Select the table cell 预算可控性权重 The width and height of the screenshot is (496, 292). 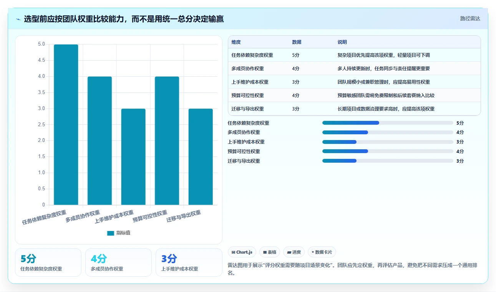[247, 96]
